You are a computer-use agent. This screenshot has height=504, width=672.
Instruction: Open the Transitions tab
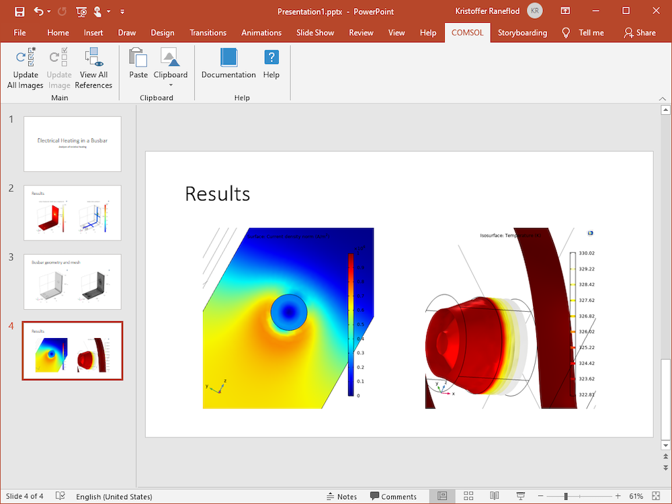(x=208, y=33)
